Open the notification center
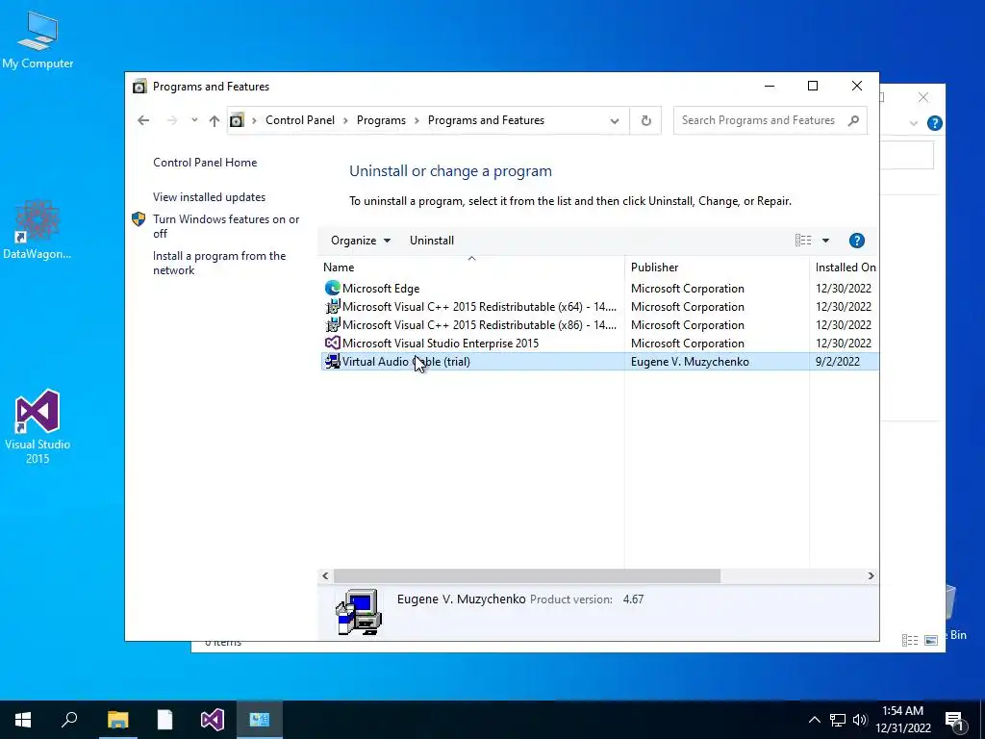This screenshot has width=985, height=739. [954, 721]
